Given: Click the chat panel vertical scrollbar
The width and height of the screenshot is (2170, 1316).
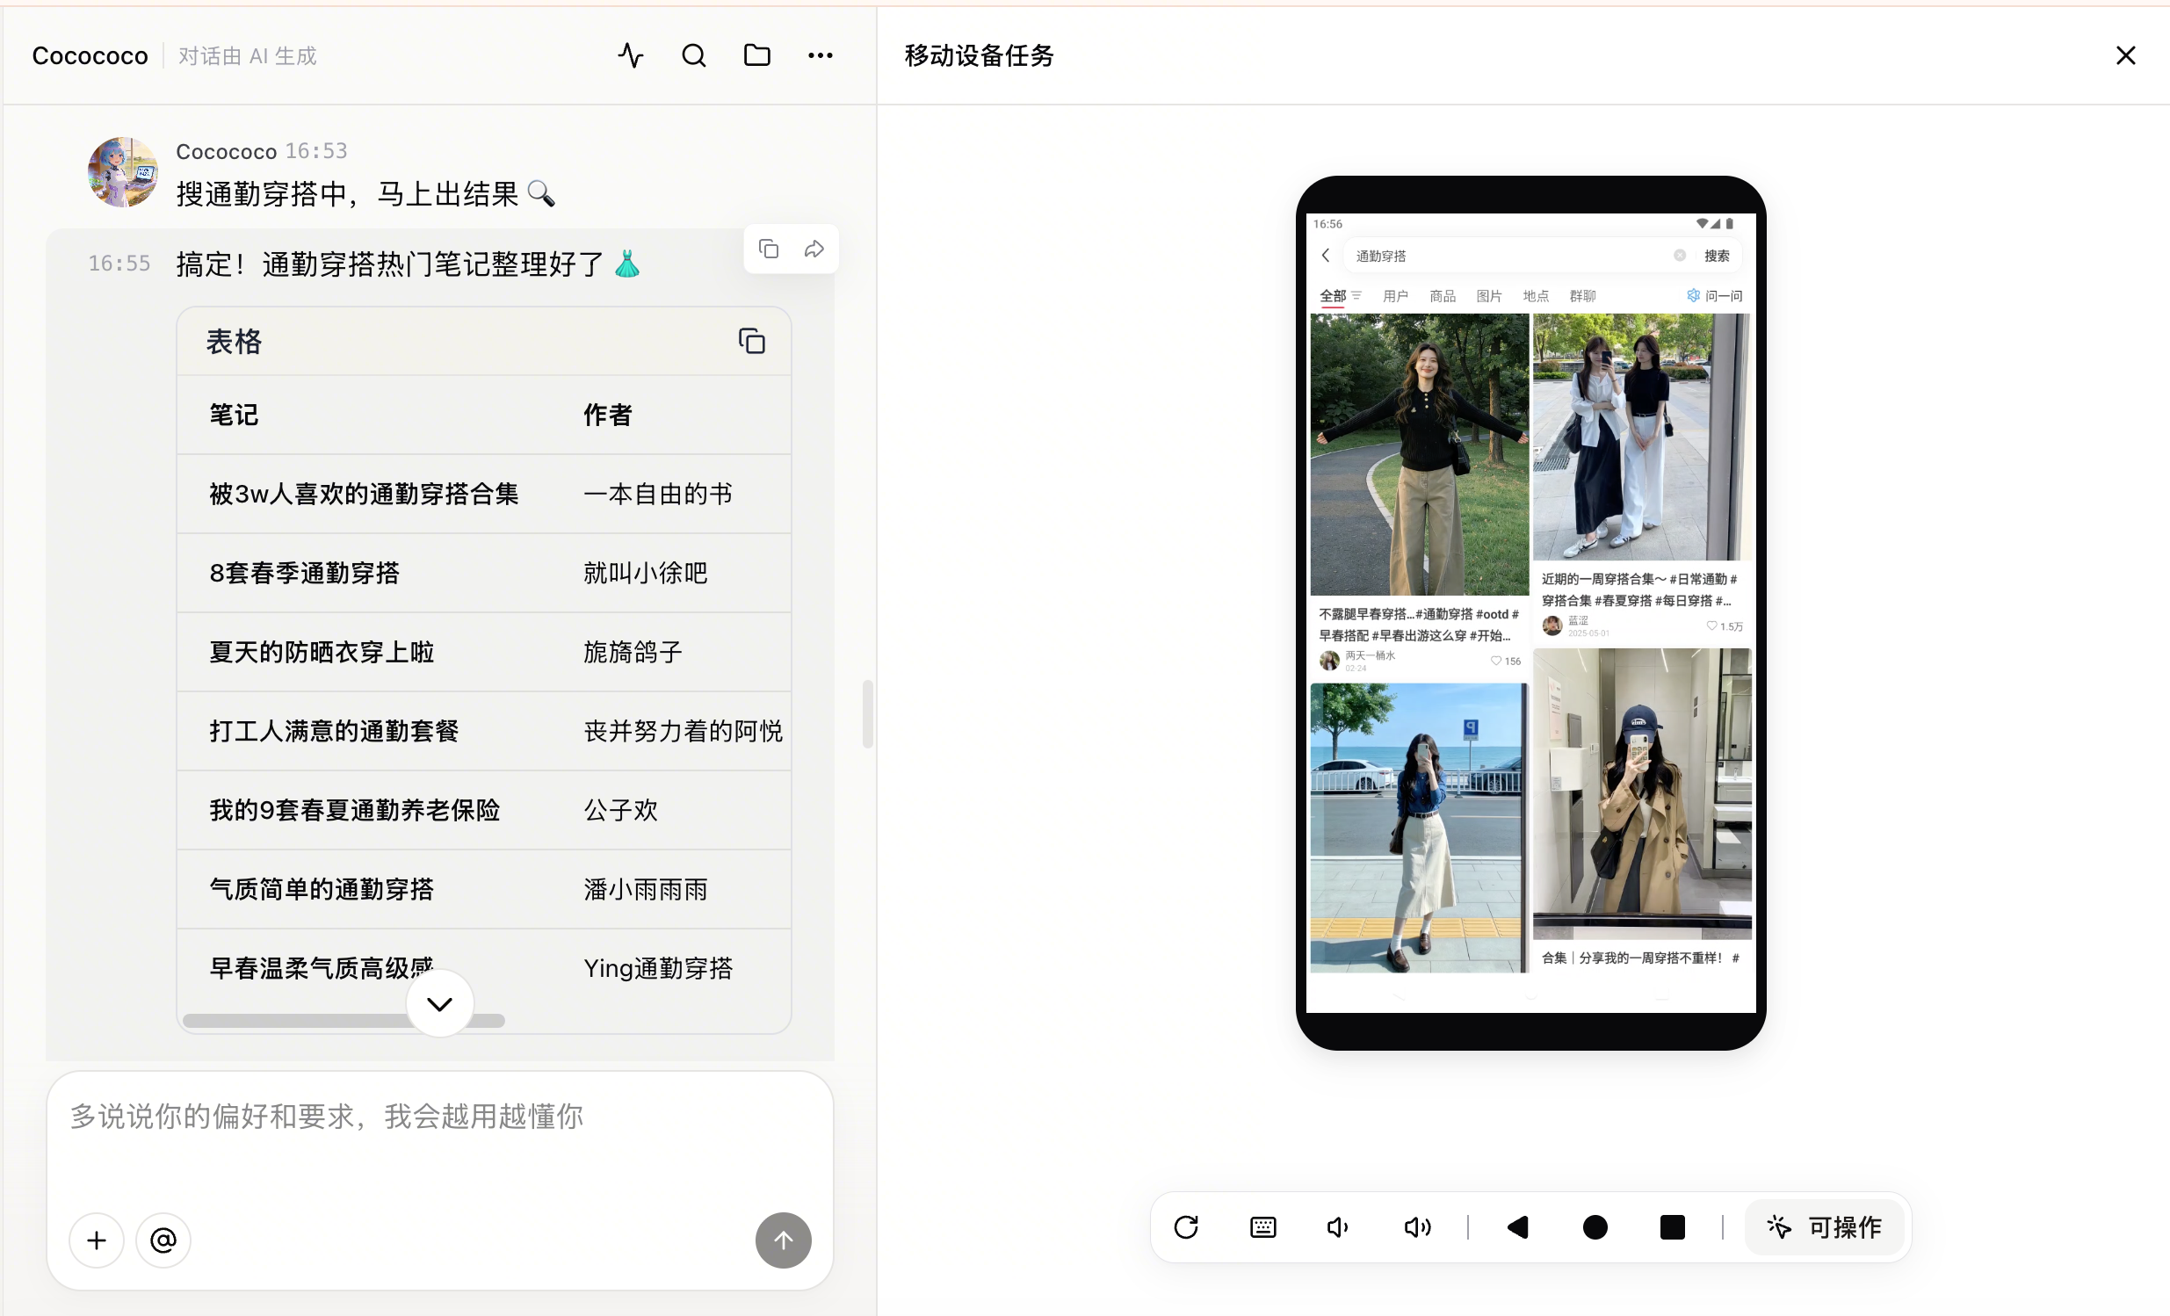Looking at the screenshot, I should pyautogui.click(x=867, y=713).
